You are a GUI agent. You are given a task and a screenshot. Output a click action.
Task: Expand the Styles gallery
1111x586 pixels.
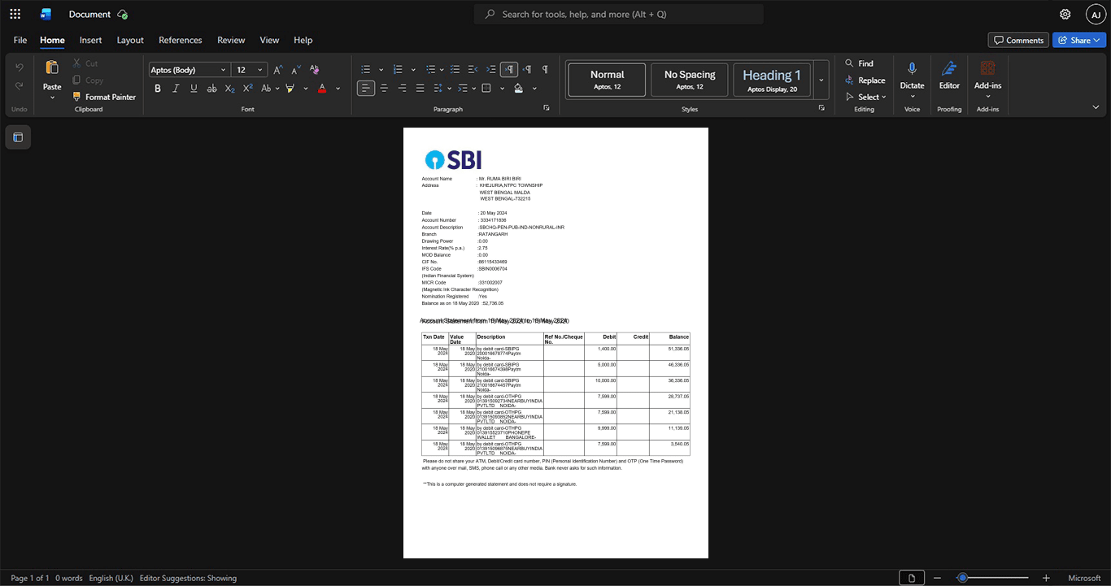coord(821,80)
